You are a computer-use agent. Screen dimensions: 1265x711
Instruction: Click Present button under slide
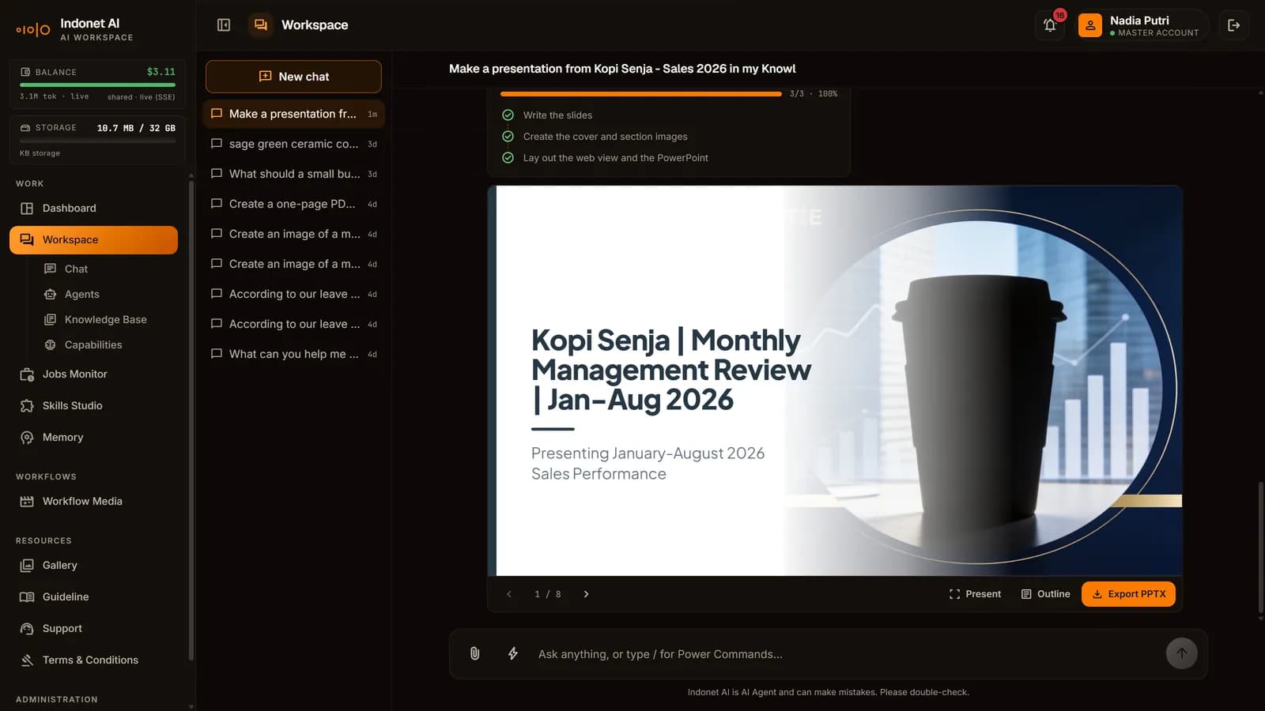975,594
